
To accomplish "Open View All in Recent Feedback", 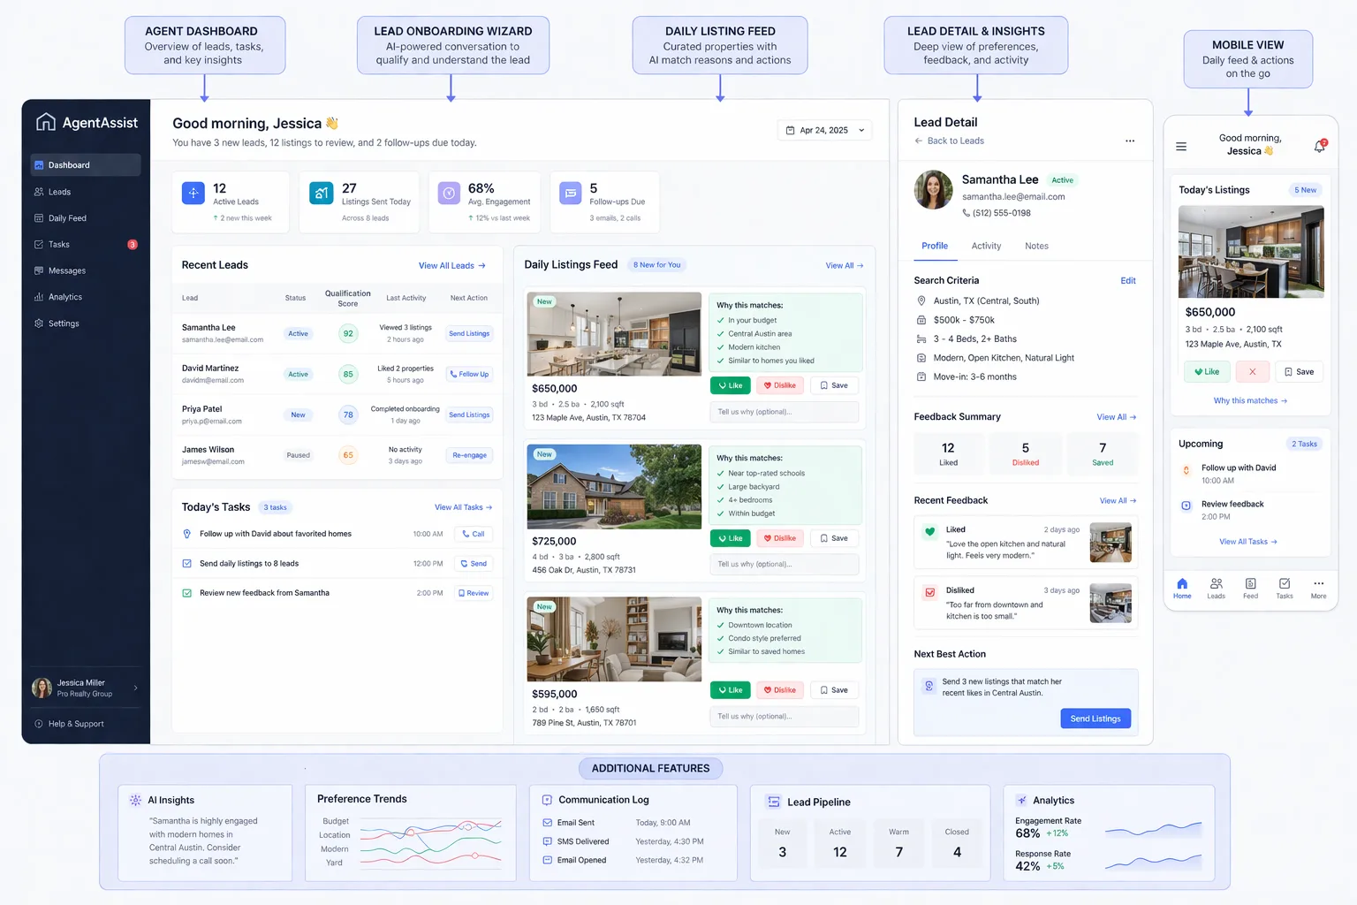I will click(x=1118, y=501).
